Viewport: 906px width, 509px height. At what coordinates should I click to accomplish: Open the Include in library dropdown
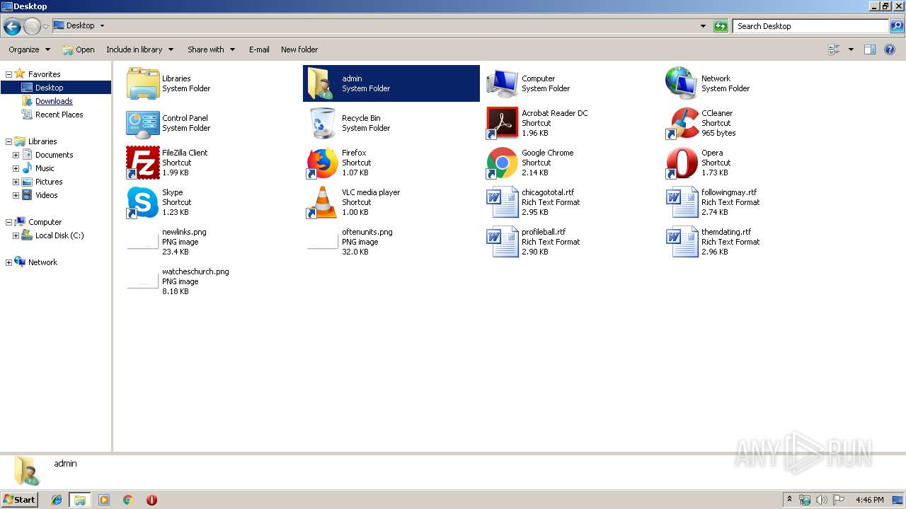(140, 49)
